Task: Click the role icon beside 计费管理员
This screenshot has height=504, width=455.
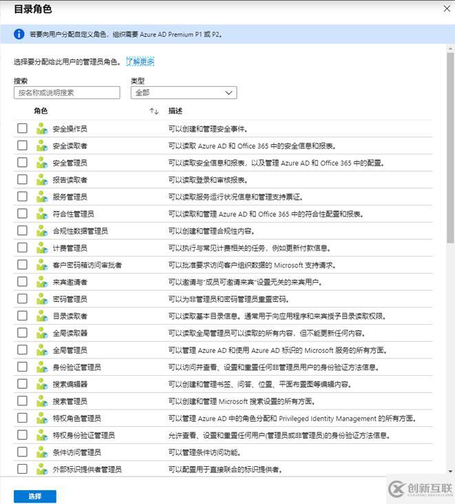Action: tap(42, 248)
